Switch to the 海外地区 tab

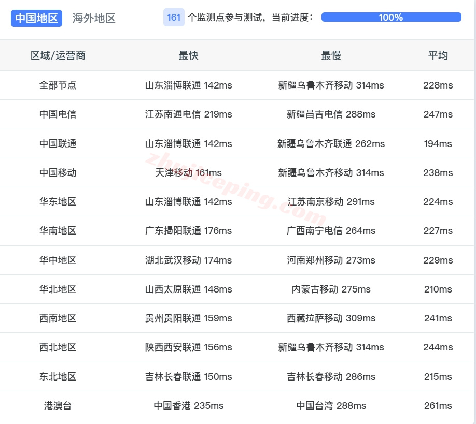click(94, 18)
